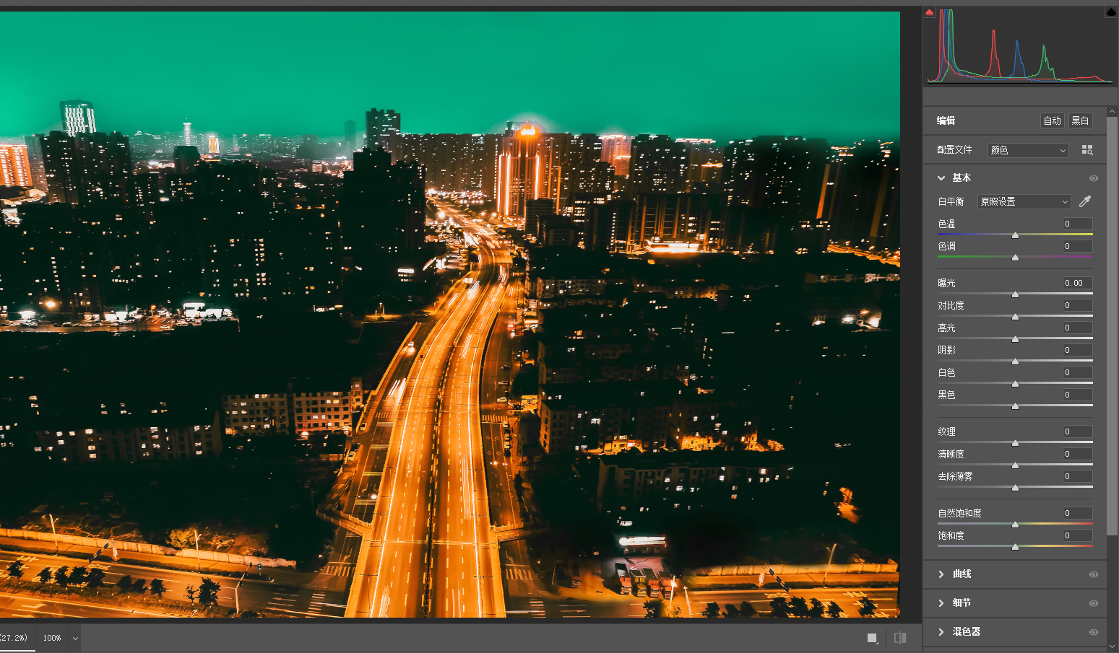
Task: Click the 对比度 value field
Action: coord(1077,305)
